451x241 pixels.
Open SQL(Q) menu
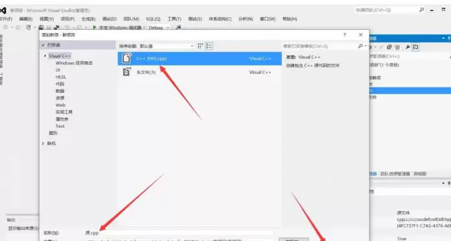click(153, 19)
